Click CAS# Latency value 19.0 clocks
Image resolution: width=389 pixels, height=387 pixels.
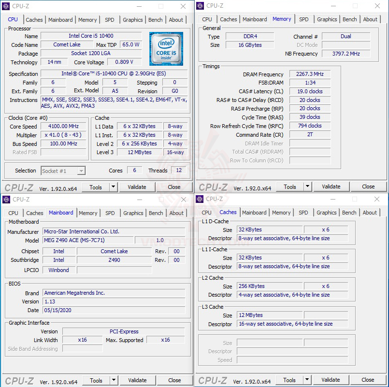(x=310, y=91)
